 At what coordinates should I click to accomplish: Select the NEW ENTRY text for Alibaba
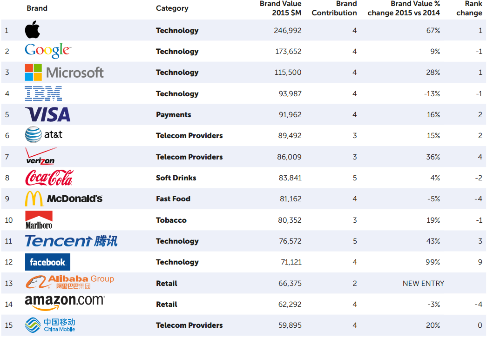(423, 283)
